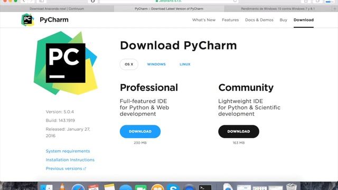
Task: Click the 'Professional' heading
Action: [x=149, y=88]
